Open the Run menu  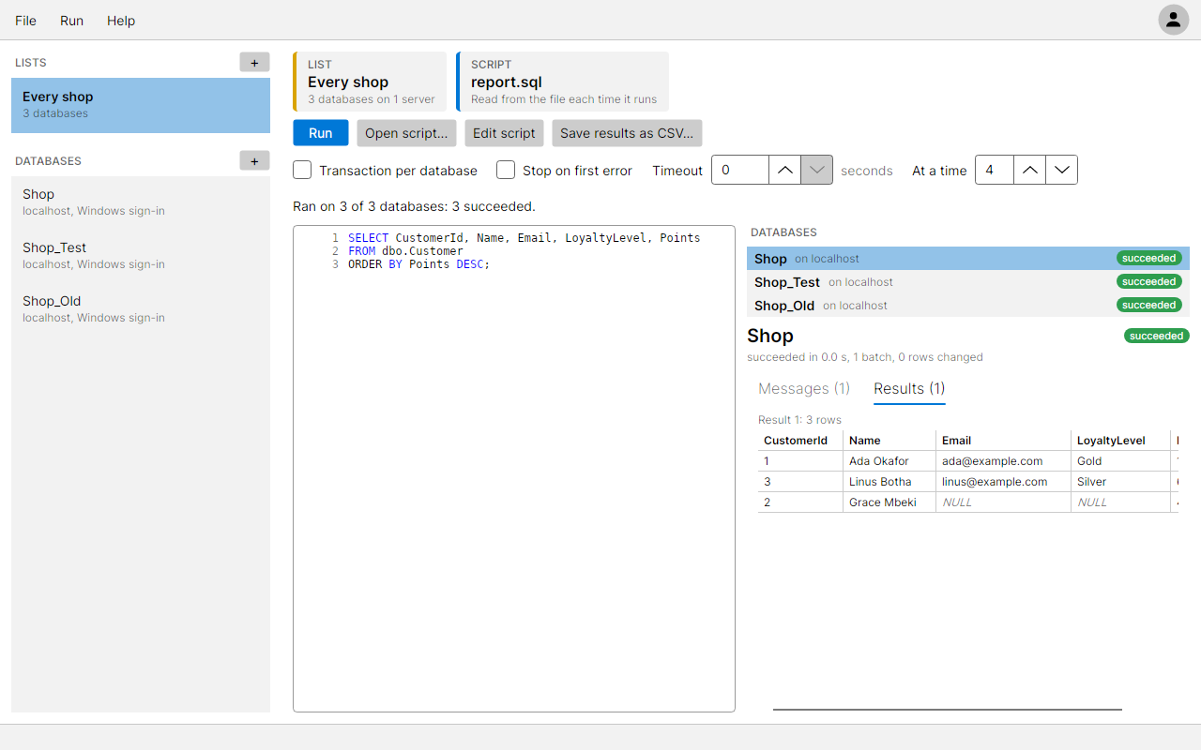pyautogui.click(x=72, y=21)
